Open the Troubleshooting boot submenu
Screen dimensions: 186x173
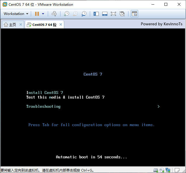[x=43, y=106]
